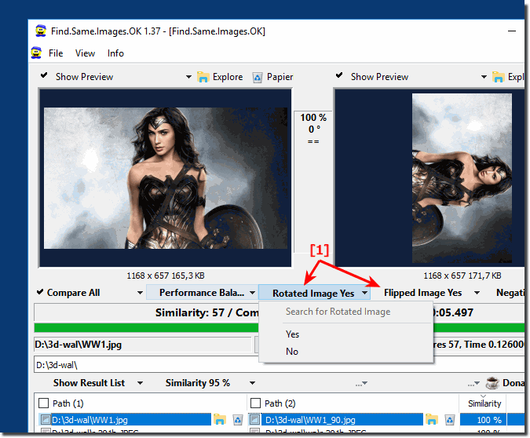Open the Performance Balanced dropdown

202,293
